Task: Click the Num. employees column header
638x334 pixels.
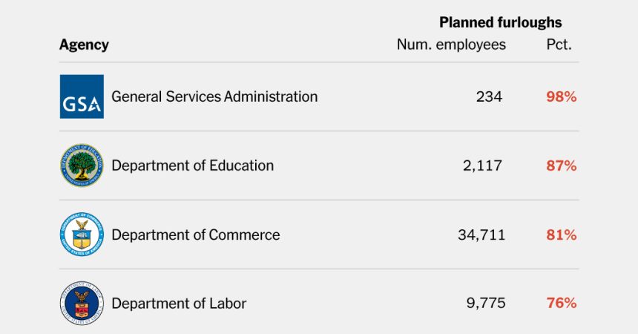Action: [451, 45]
